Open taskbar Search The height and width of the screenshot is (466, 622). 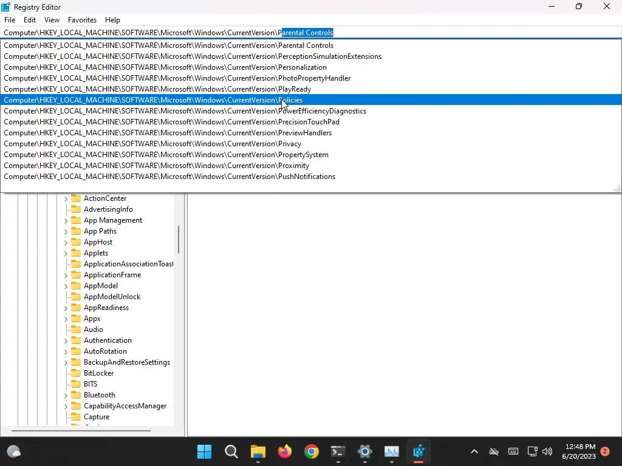(231, 451)
